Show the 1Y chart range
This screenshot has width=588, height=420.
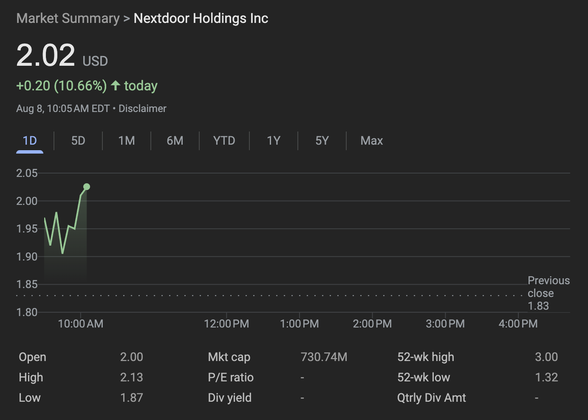click(x=274, y=141)
